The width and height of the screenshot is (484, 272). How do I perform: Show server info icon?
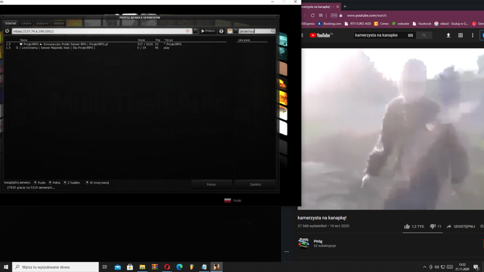[x=221, y=31]
